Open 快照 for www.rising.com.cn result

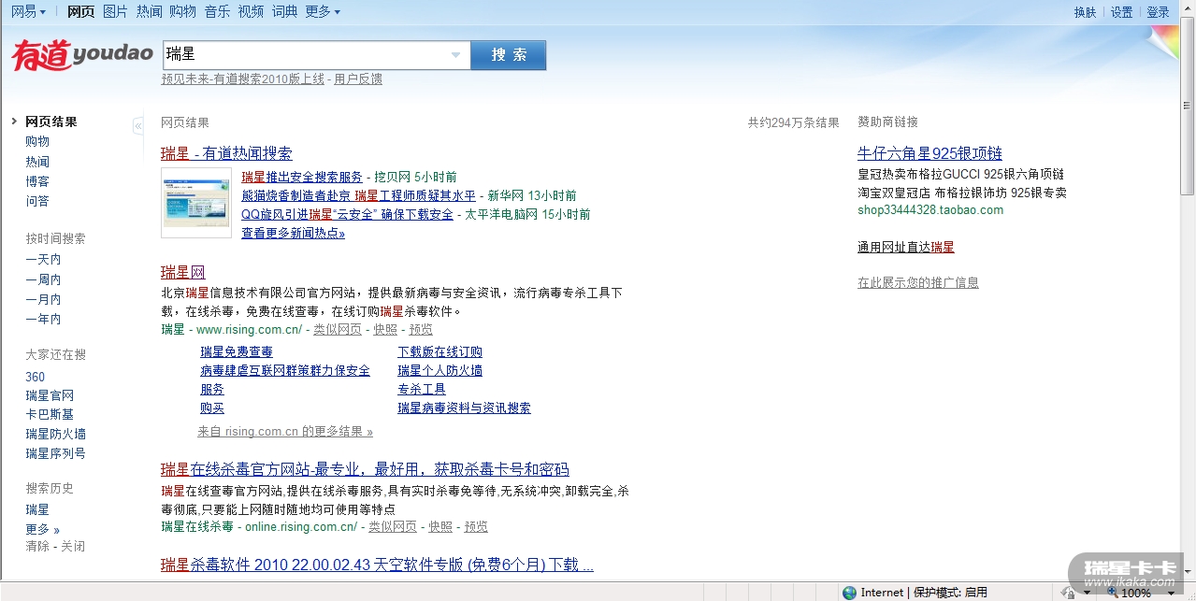(x=385, y=329)
